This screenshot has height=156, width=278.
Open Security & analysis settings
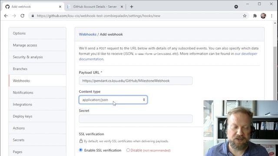tap(37, 57)
